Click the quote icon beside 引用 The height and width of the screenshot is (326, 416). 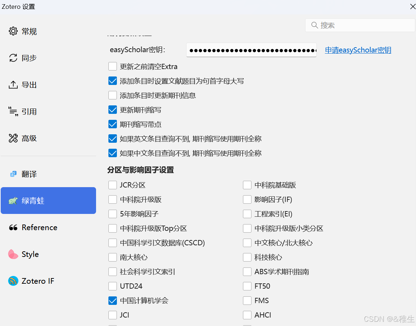[13, 111]
